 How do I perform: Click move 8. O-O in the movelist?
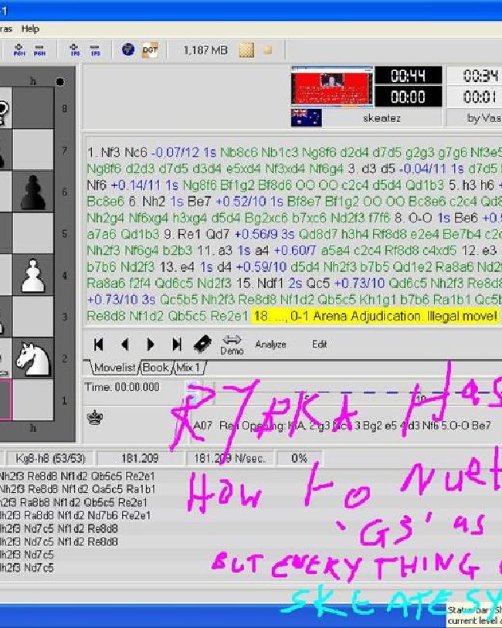click(x=416, y=218)
